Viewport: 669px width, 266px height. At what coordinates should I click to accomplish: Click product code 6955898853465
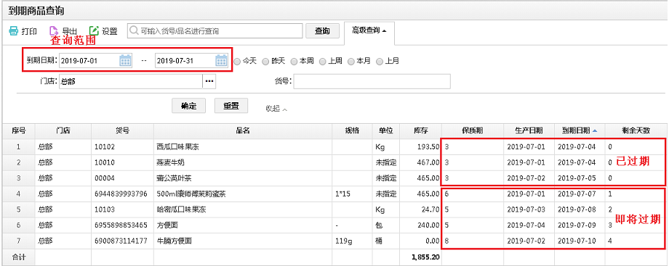[x=121, y=225]
